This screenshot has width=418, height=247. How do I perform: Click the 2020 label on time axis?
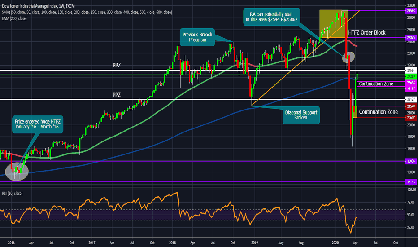335,243
